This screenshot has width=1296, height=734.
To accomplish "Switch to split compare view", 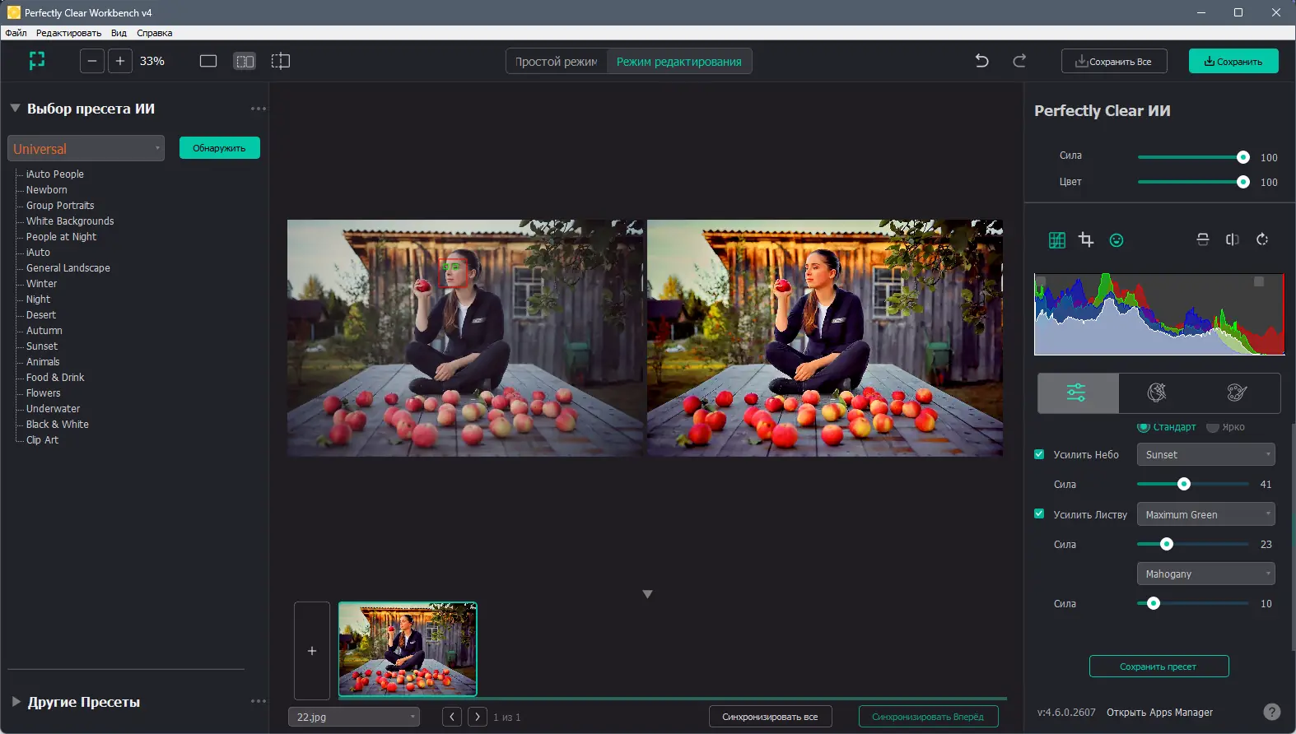I will click(x=281, y=61).
